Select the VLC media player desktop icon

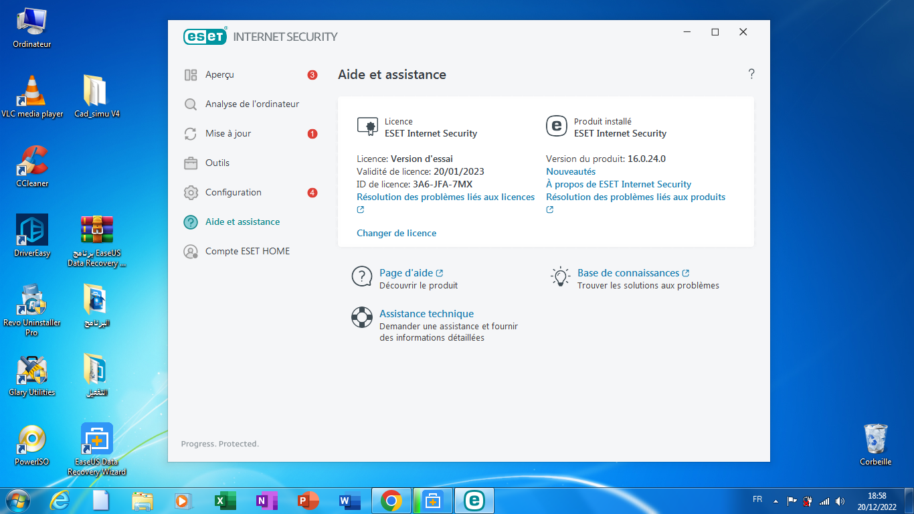click(x=32, y=97)
